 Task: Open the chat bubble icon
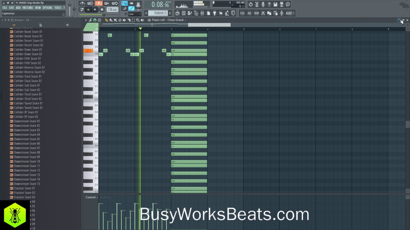[288, 4]
